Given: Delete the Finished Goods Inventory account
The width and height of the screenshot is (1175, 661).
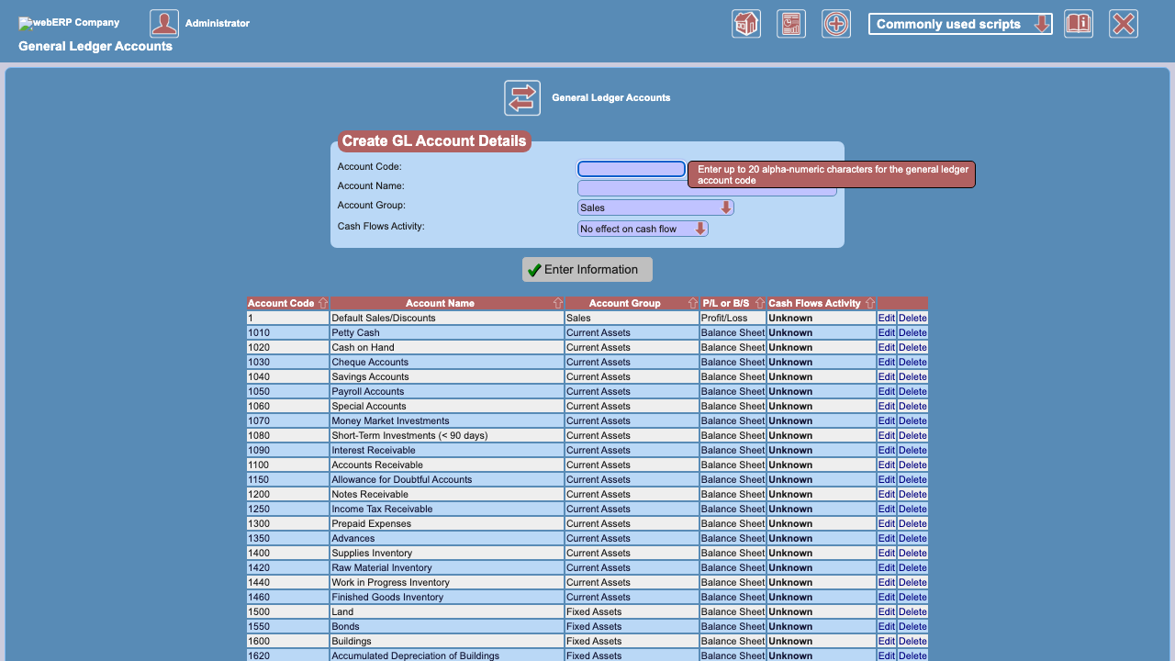Looking at the screenshot, I should (912, 597).
